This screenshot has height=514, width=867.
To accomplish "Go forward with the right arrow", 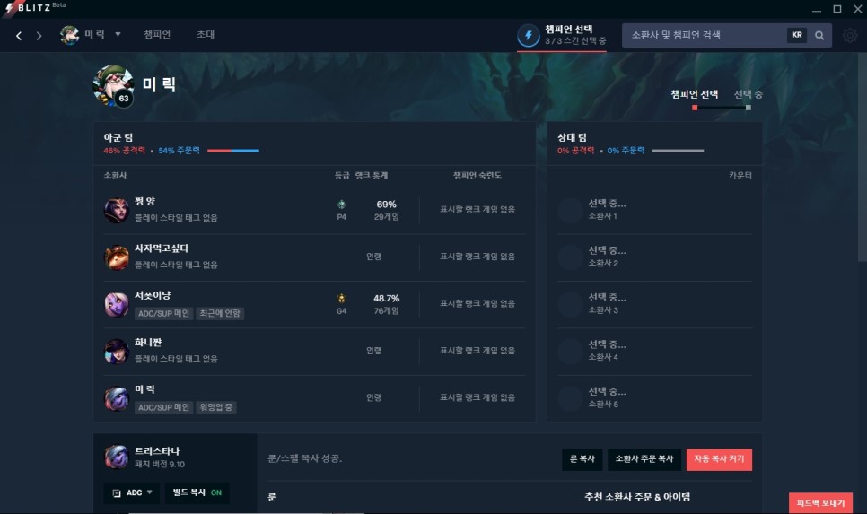I will coord(39,36).
